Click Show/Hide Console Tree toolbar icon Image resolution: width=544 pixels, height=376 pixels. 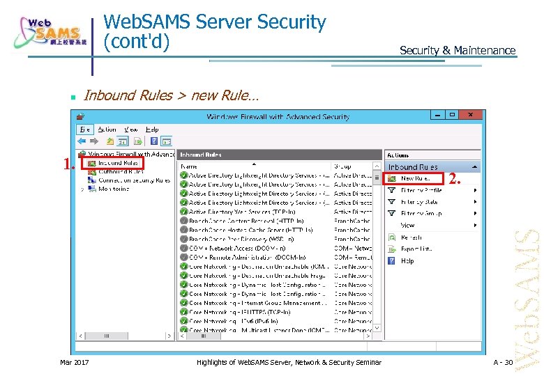click(123, 141)
